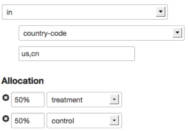Click the arrow button on the treatment dropdown
Screen dimensions: 188x131
[x=114, y=99]
